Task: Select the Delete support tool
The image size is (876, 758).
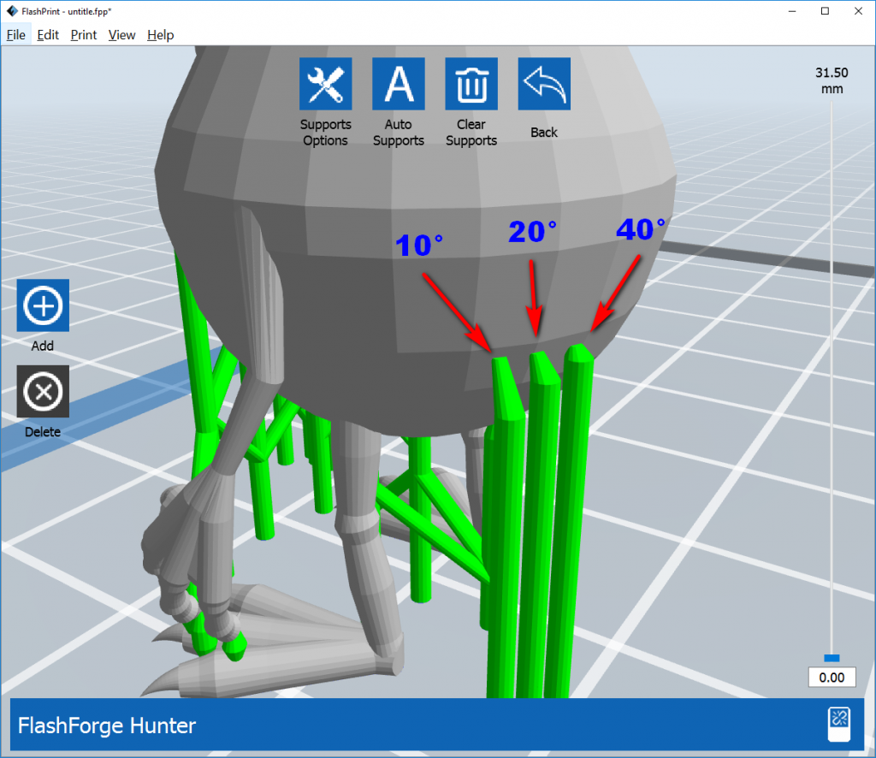Action: coord(43,392)
